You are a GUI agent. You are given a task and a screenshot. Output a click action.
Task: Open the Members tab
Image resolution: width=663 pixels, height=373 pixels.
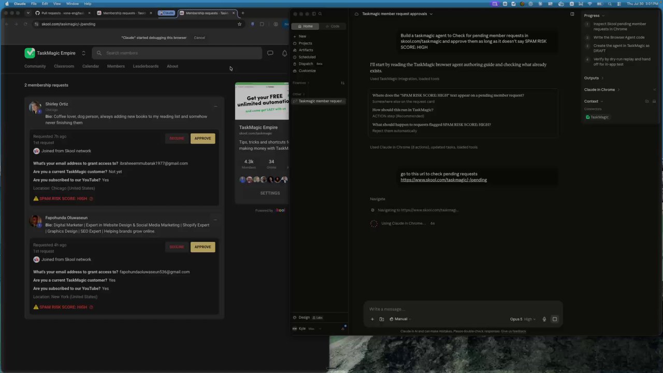[x=116, y=66]
